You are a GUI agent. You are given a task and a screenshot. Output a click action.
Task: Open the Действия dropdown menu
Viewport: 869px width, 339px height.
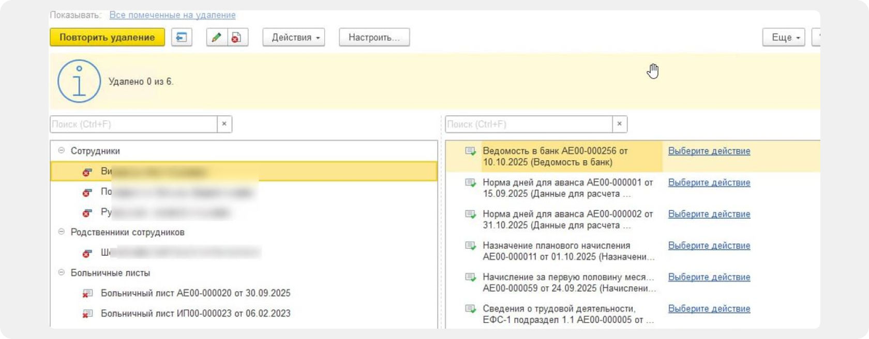click(x=294, y=37)
